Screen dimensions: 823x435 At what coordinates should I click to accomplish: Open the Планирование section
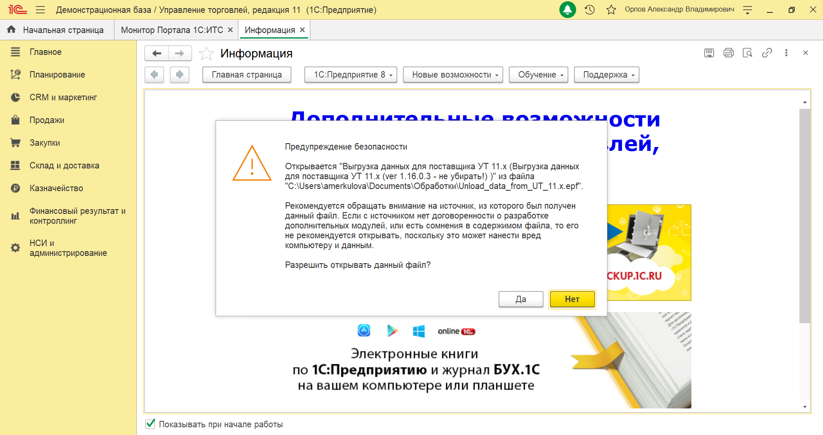coord(57,75)
